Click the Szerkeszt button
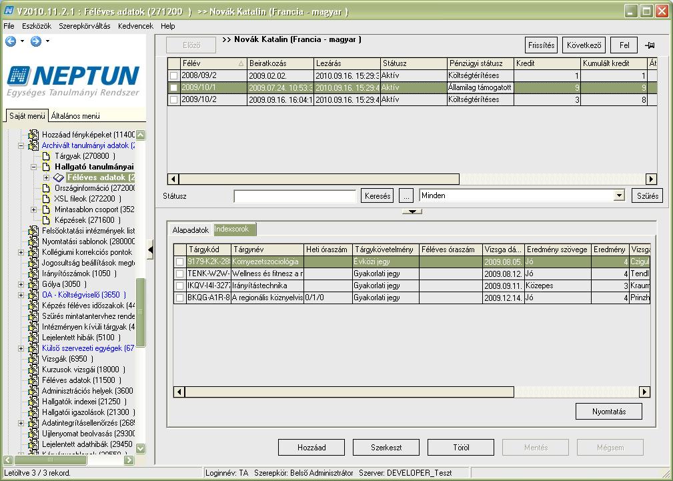Image resolution: width=673 pixels, height=481 pixels. coord(386,448)
